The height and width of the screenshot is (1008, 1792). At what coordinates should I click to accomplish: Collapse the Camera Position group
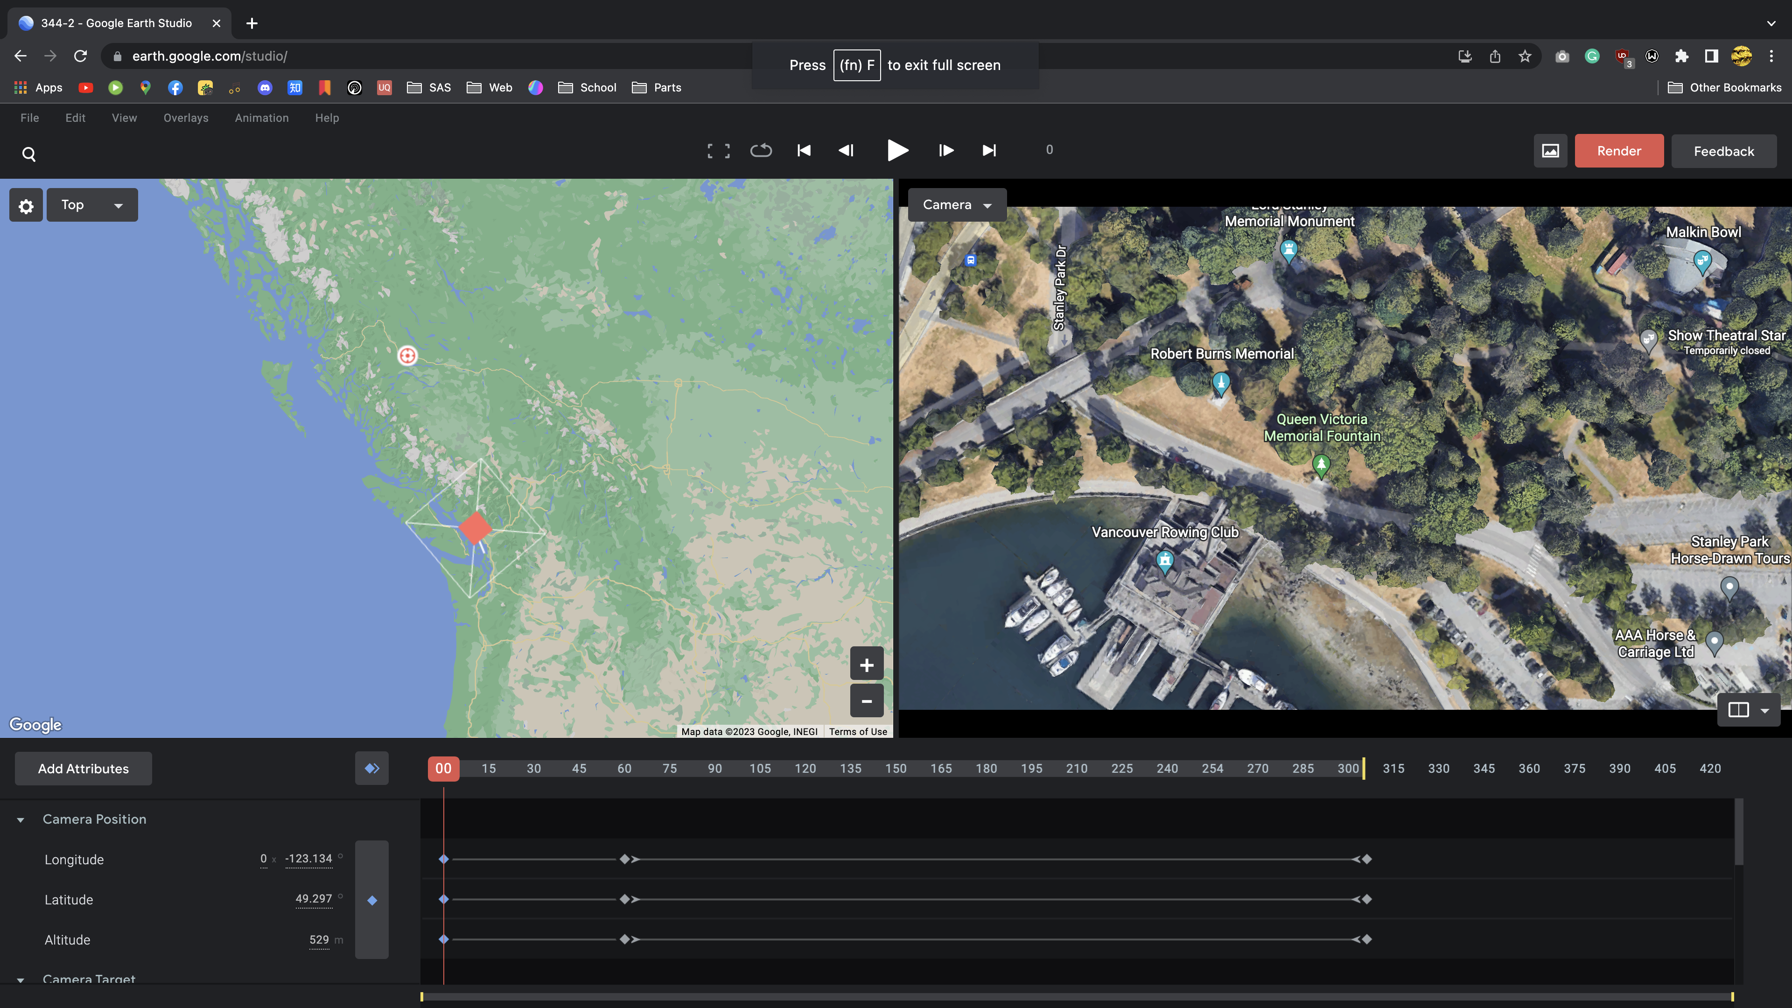(x=21, y=820)
